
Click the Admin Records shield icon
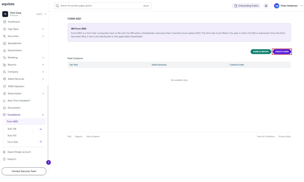pos(4,79)
